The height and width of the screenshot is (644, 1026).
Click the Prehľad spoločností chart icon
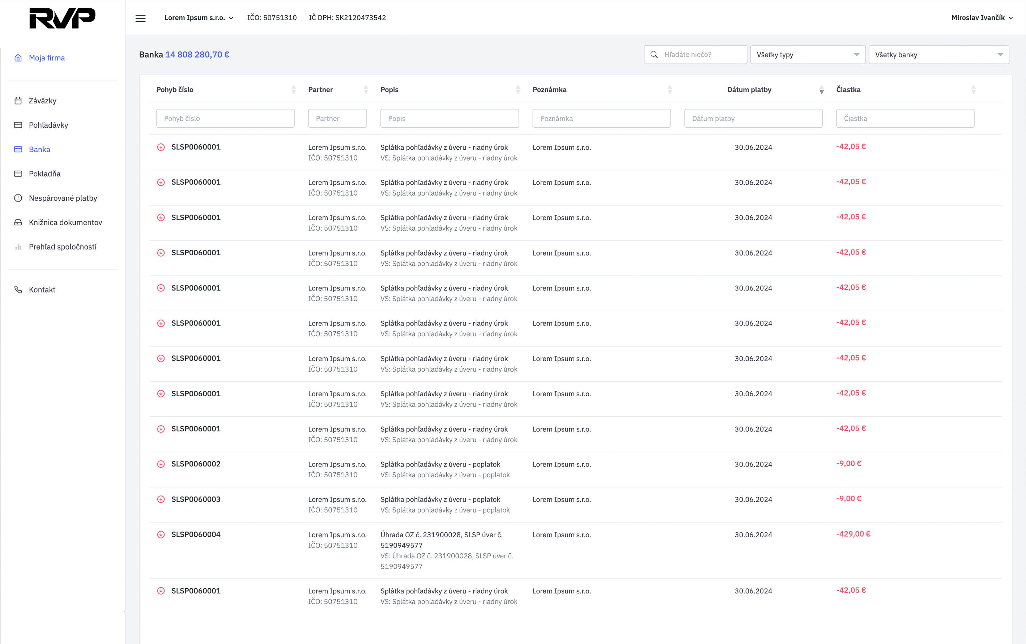pos(18,247)
